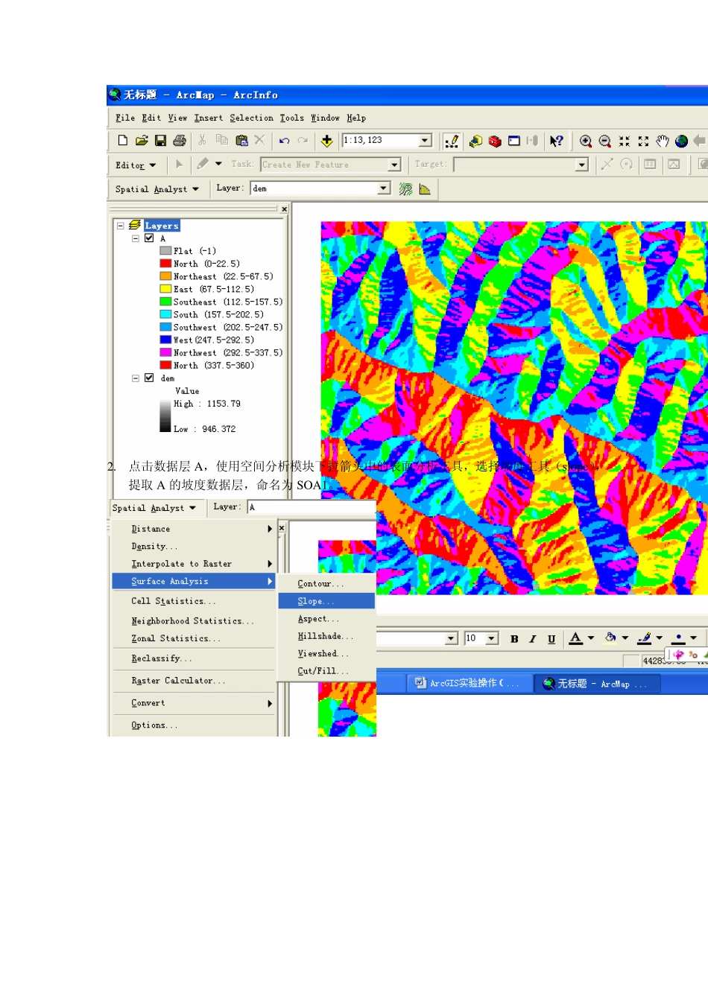Select Reclassify menu entry
The image size is (708, 1001).
point(194,658)
